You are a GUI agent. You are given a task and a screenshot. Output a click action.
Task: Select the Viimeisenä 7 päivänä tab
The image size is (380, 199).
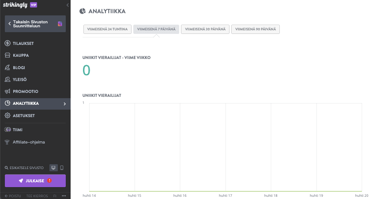tap(156, 29)
